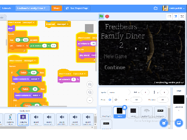
Task: Zoom in on the code workspace
Action: coord(90,84)
